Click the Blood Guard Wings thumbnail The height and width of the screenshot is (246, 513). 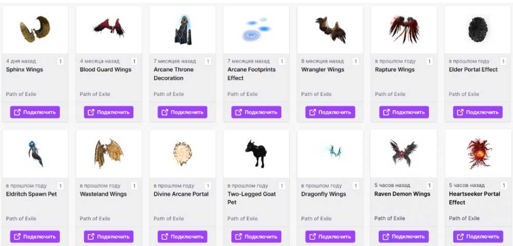point(109,30)
